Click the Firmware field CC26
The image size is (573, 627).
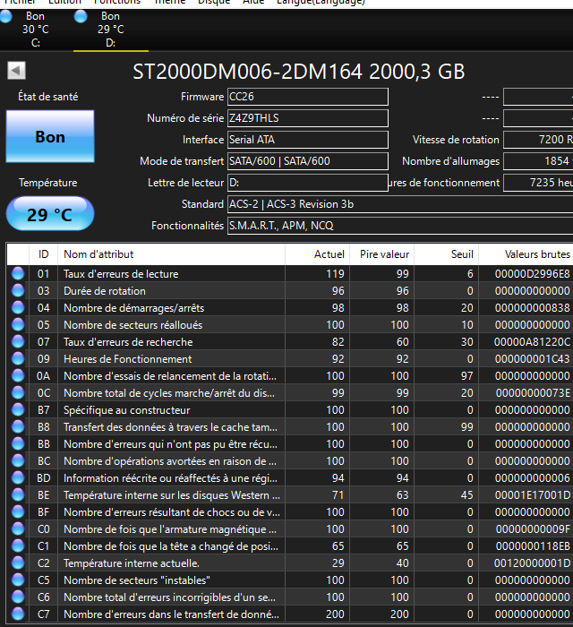308,97
